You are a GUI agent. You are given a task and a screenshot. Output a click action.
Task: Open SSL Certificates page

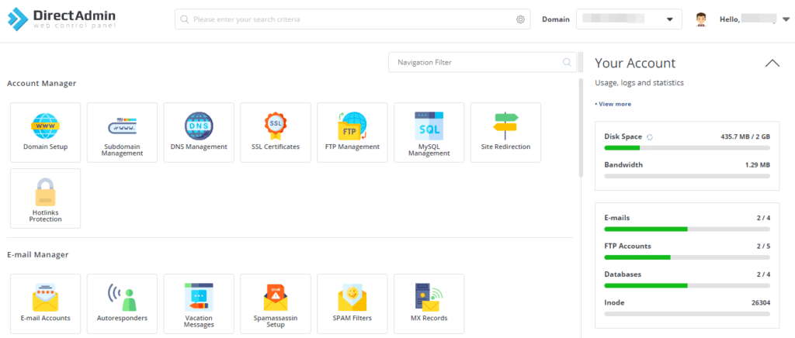click(276, 132)
